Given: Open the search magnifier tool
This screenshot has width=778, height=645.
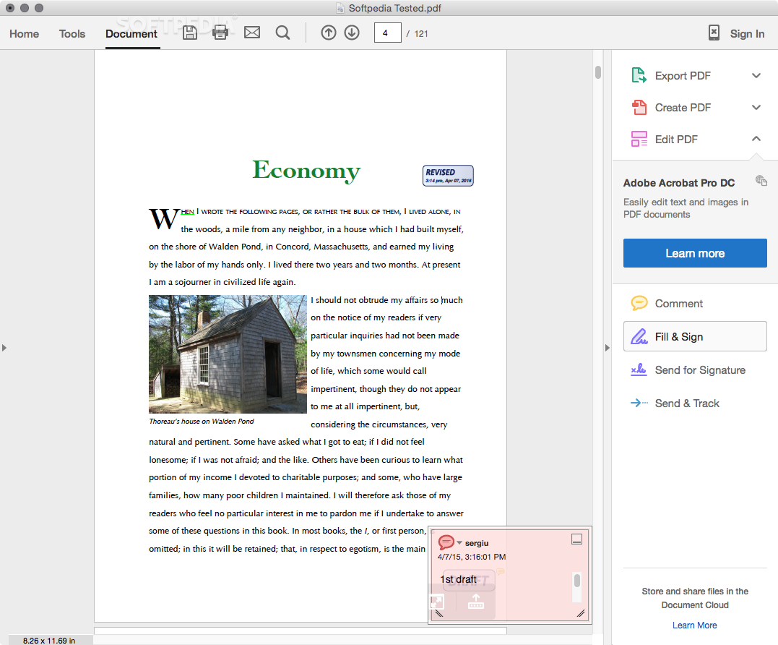Looking at the screenshot, I should point(283,33).
